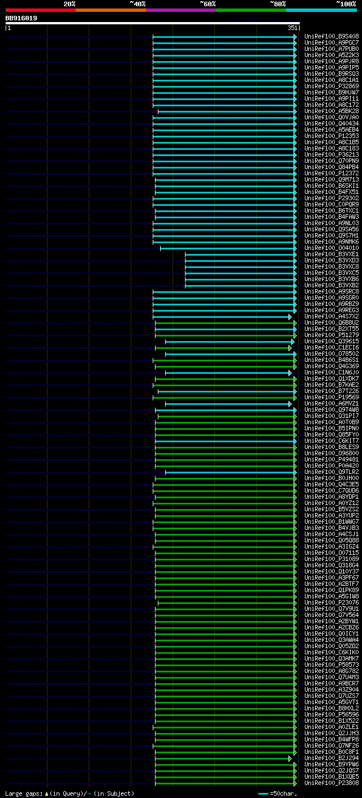Select hit UniRef100_P23808
Image resolution: width=362 pixels, height=798 pixels.
pos(331,783)
